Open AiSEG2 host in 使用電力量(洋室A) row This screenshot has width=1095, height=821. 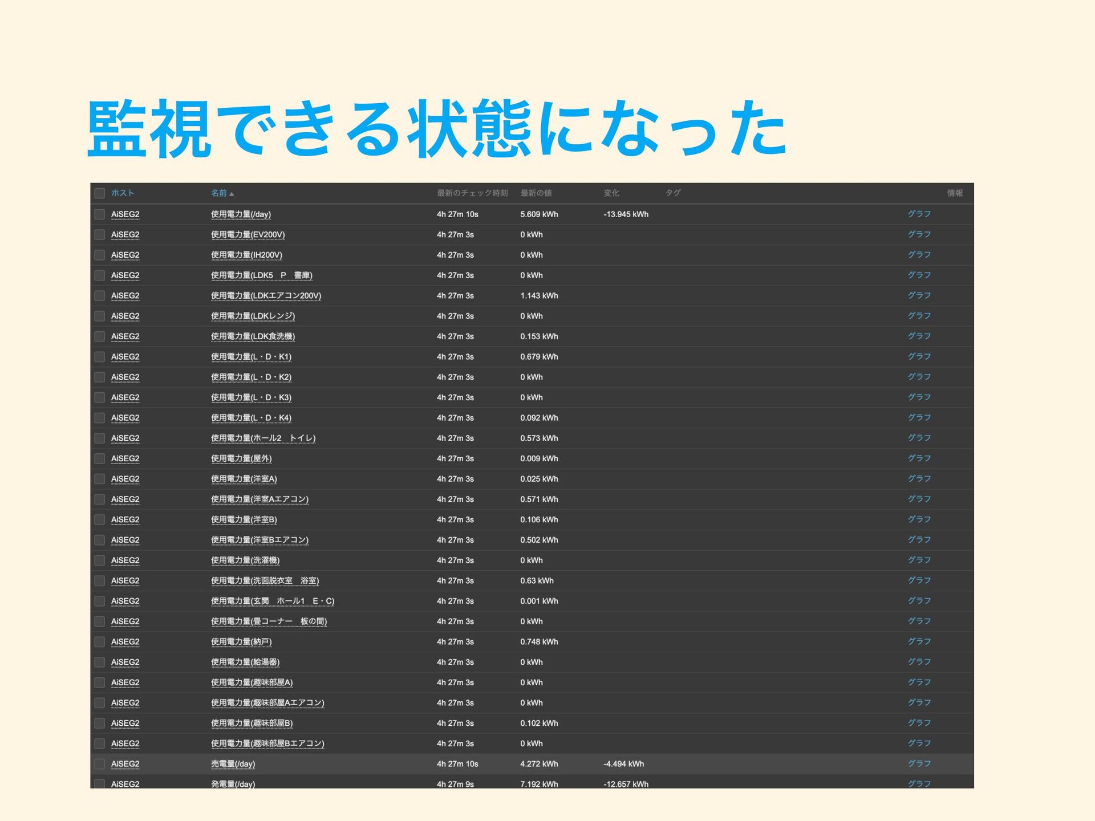(125, 479)
